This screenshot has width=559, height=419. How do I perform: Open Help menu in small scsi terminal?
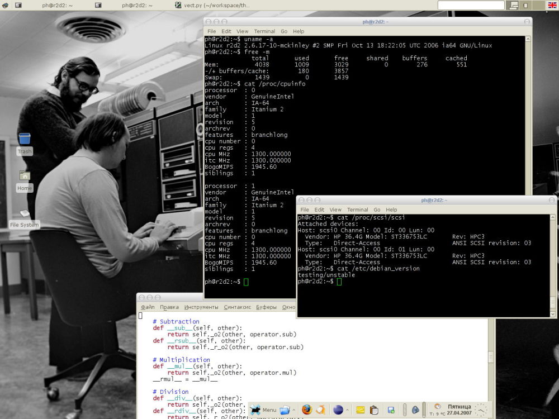pyautogui.click(x=391, y=210)
